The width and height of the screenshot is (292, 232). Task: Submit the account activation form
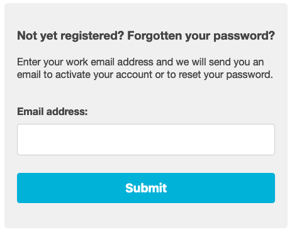(146, 188)
